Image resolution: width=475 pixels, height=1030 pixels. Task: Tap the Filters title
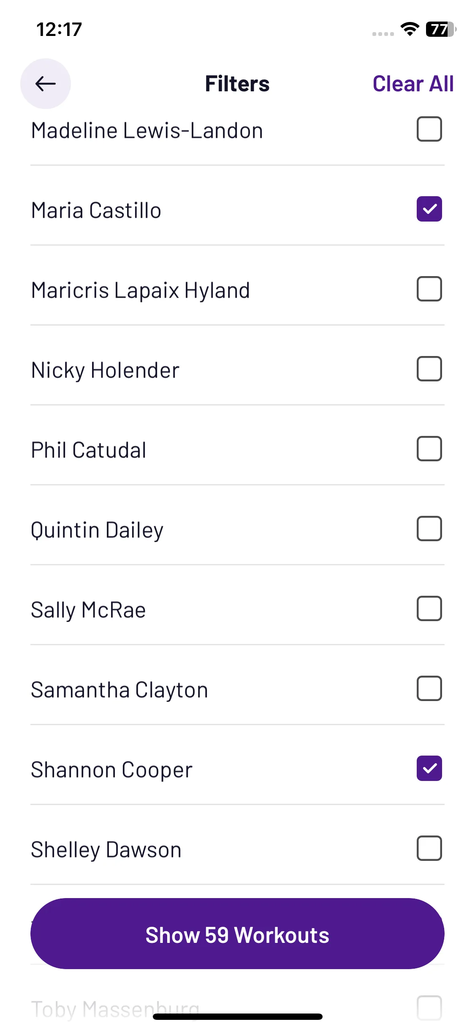click(x=237, y=84)
